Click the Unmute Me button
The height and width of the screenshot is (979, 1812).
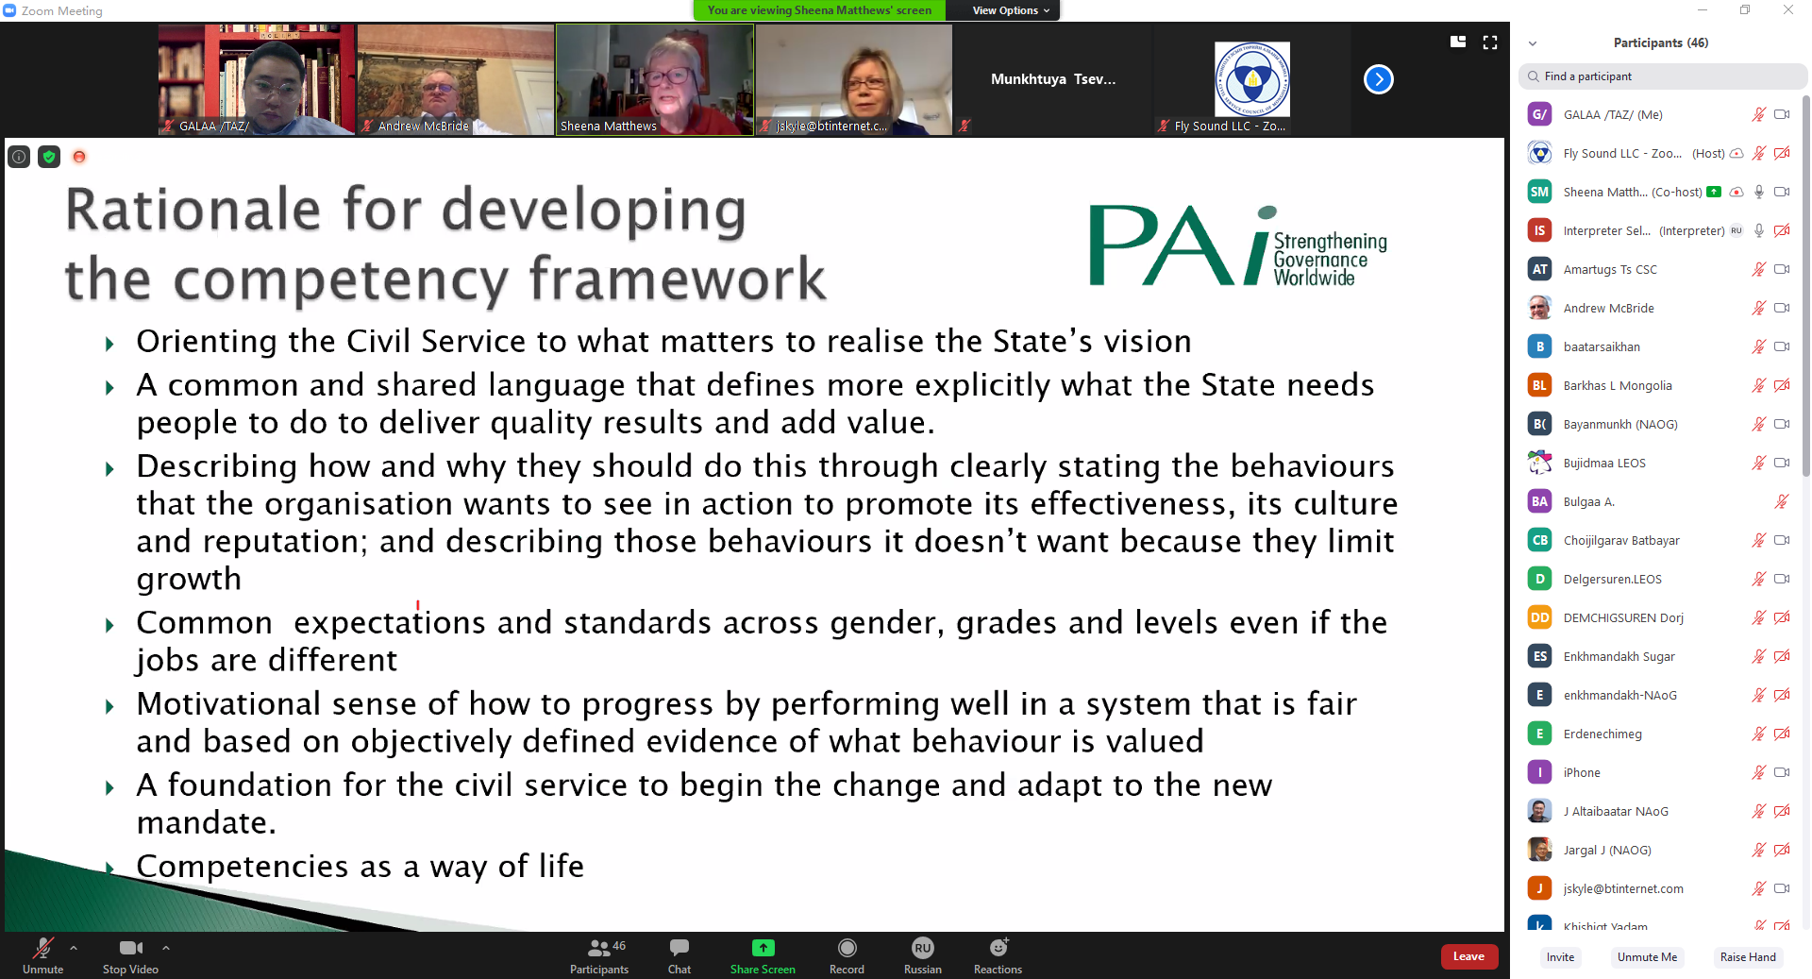(x=1647, y=956)
